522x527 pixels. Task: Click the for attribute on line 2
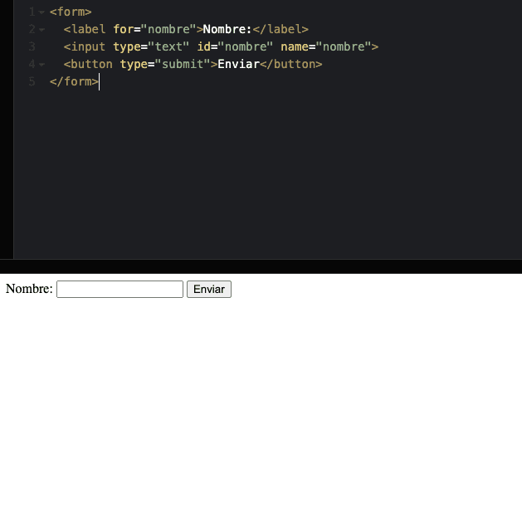123,29
